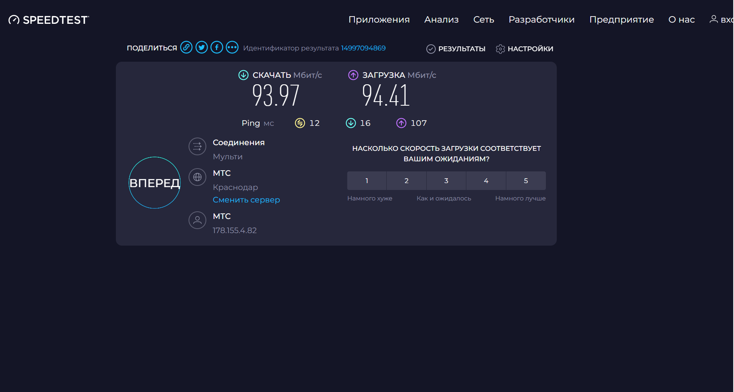The image size is (734, 392).
Task: Click the download latency icon next to 16
Action: pyautogui.click(x=351, y=123)
